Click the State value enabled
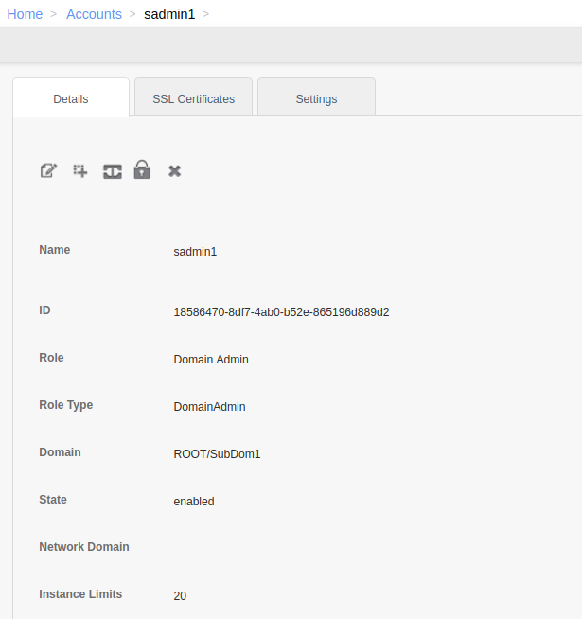The image size is (582, 619). tap(194, 502)
